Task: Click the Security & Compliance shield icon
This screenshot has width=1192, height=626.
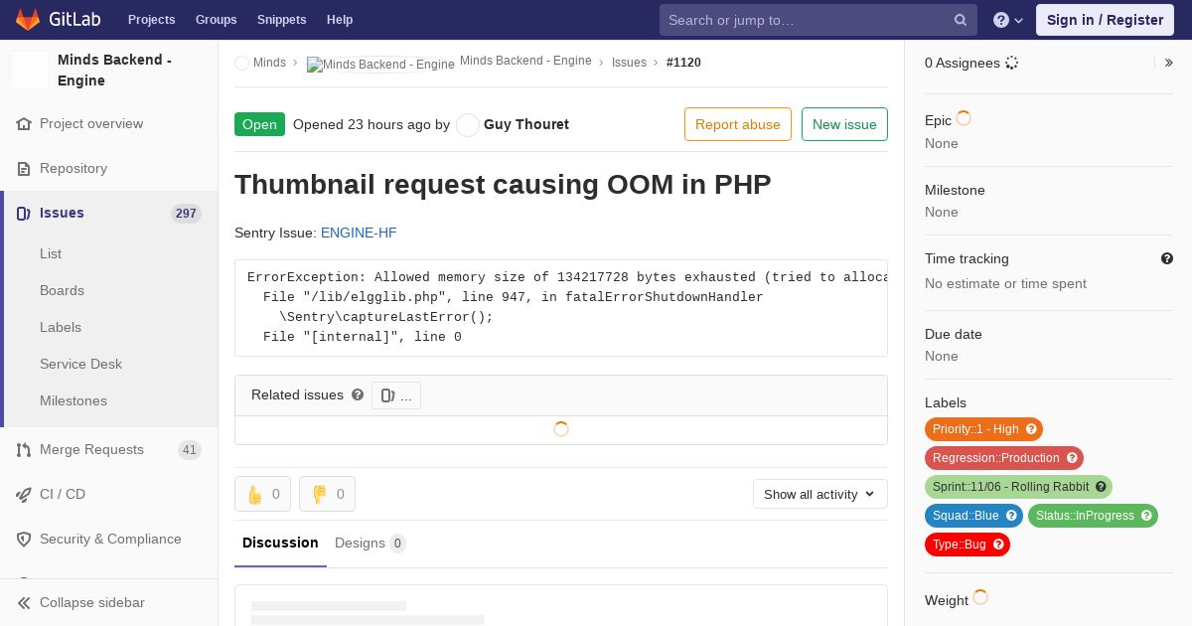Action: [x=24, y=540]
